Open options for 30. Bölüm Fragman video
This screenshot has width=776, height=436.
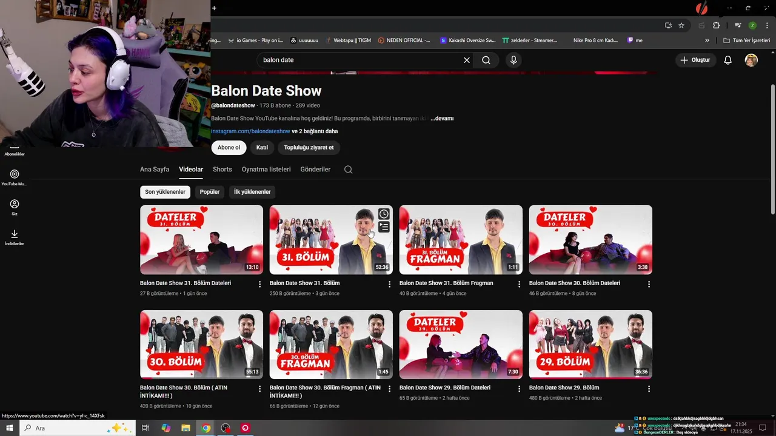(390, 389)
